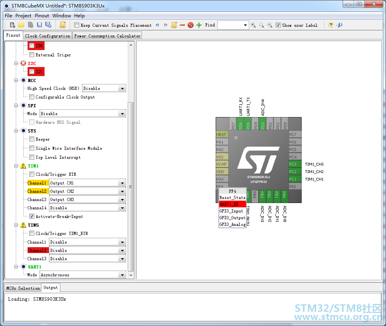Click the New Project toolbar icon

(x=13, y=25)
